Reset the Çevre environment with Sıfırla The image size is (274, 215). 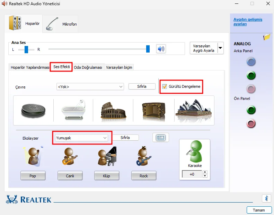point(142,86)
